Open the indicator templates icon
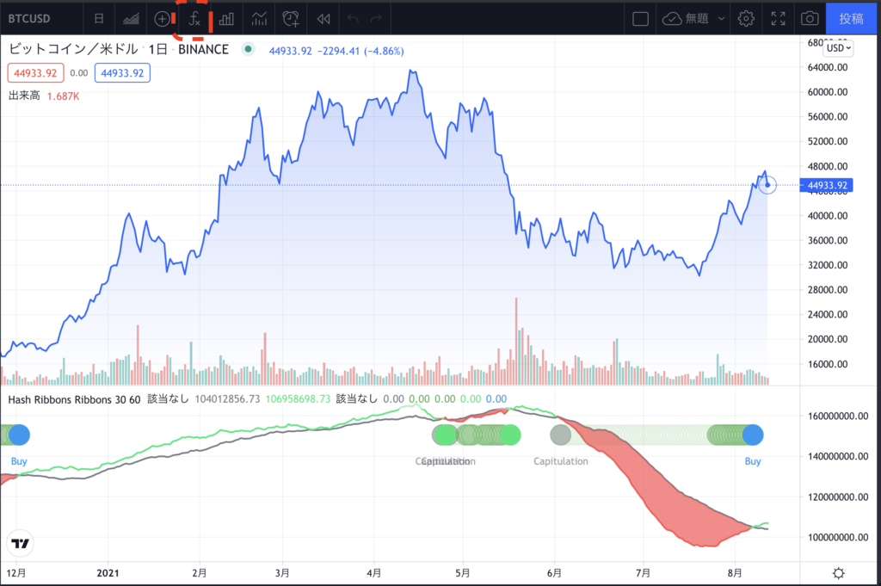Image resolution: width=881 pixels, height=586 pixels. click(259, 19)
